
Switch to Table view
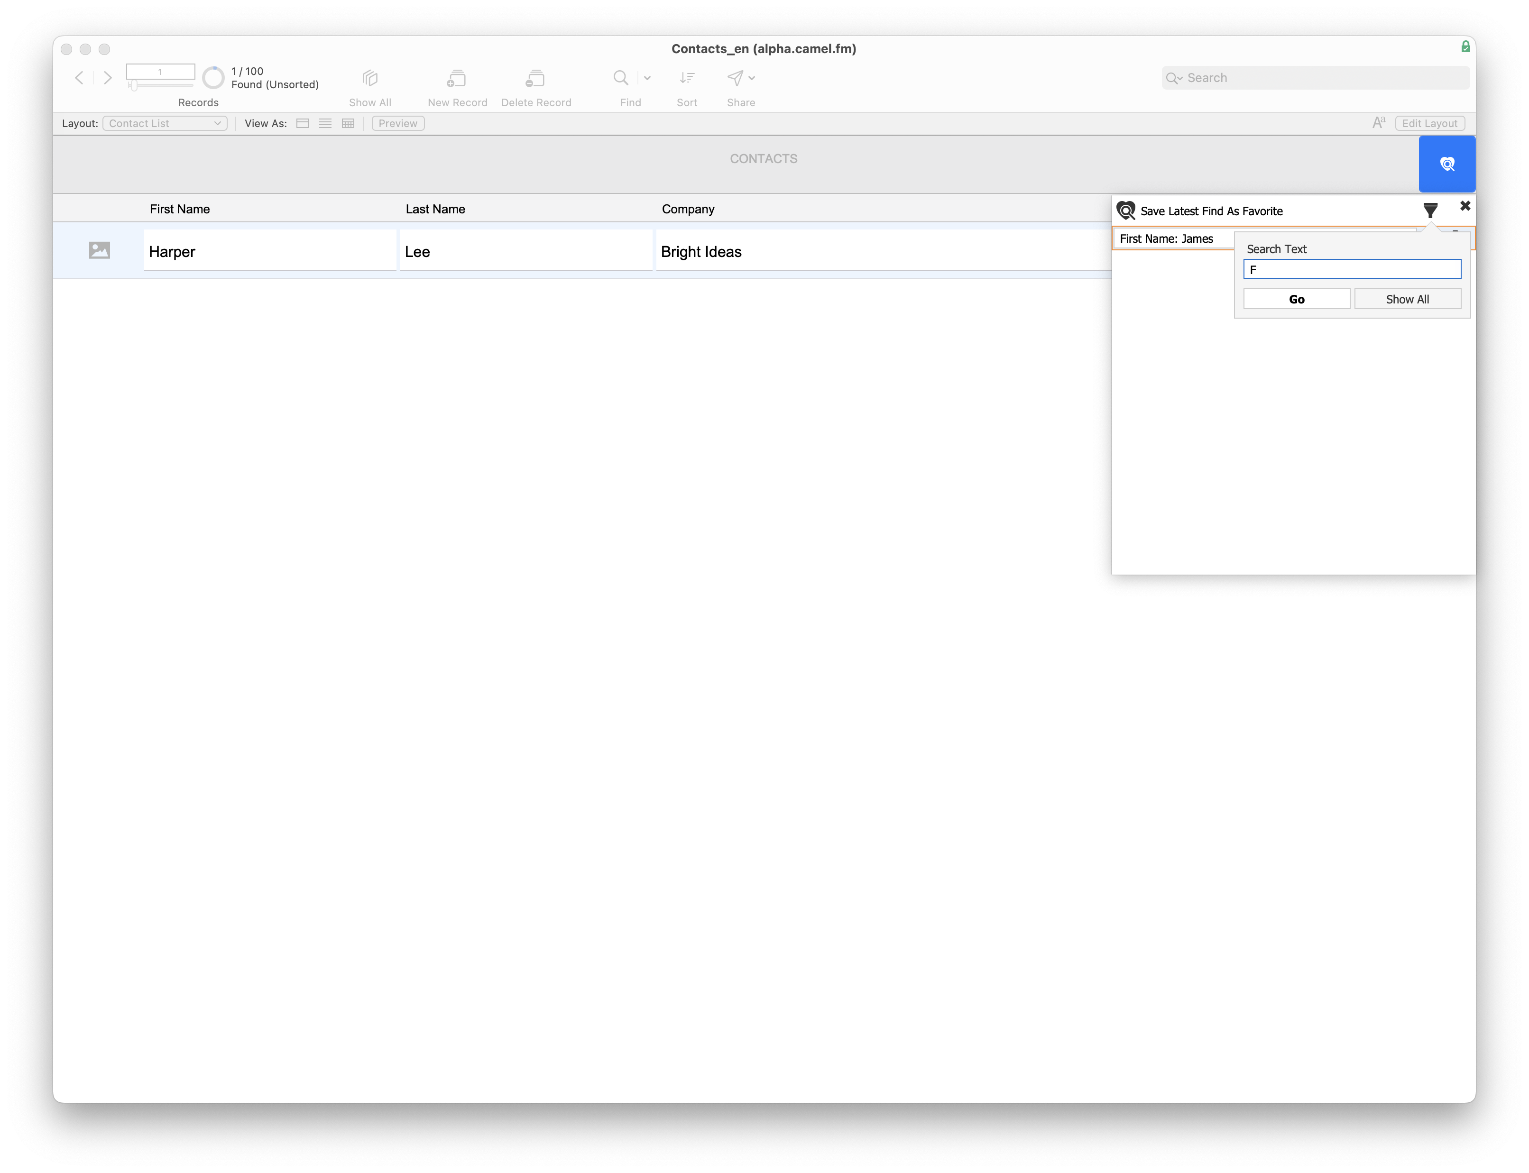click(348, 124)
